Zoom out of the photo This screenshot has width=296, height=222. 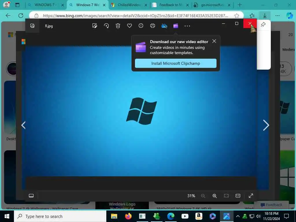[x=203, y=196]
